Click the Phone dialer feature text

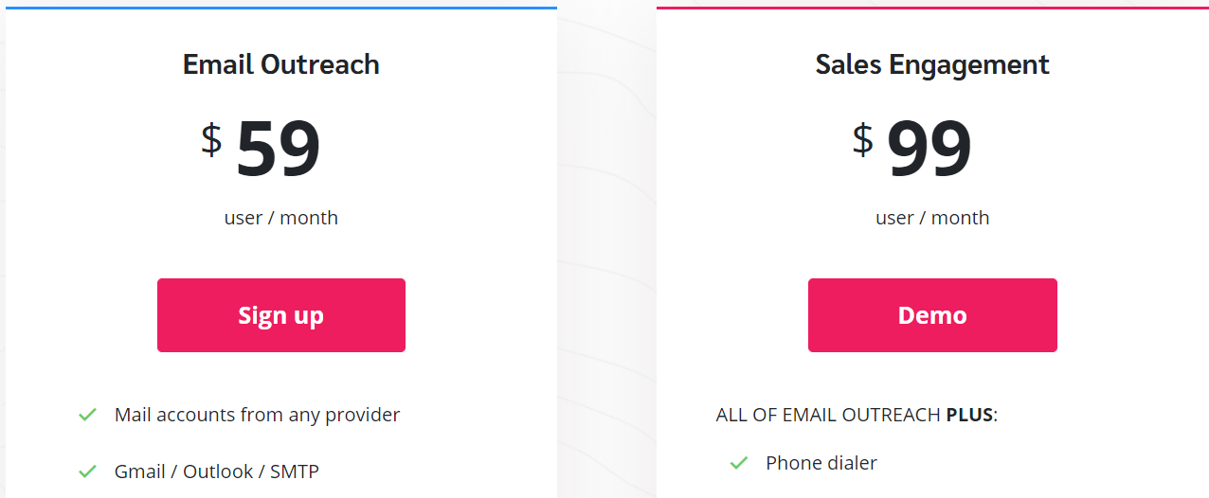tap(821, 463)
